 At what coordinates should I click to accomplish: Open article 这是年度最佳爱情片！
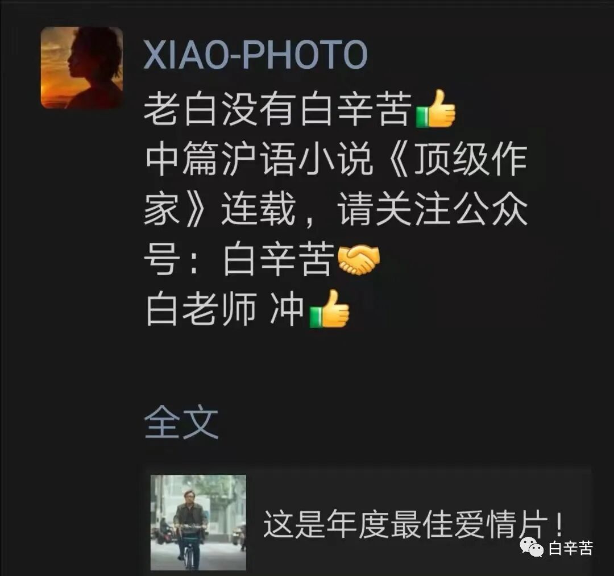pos(413,524)
